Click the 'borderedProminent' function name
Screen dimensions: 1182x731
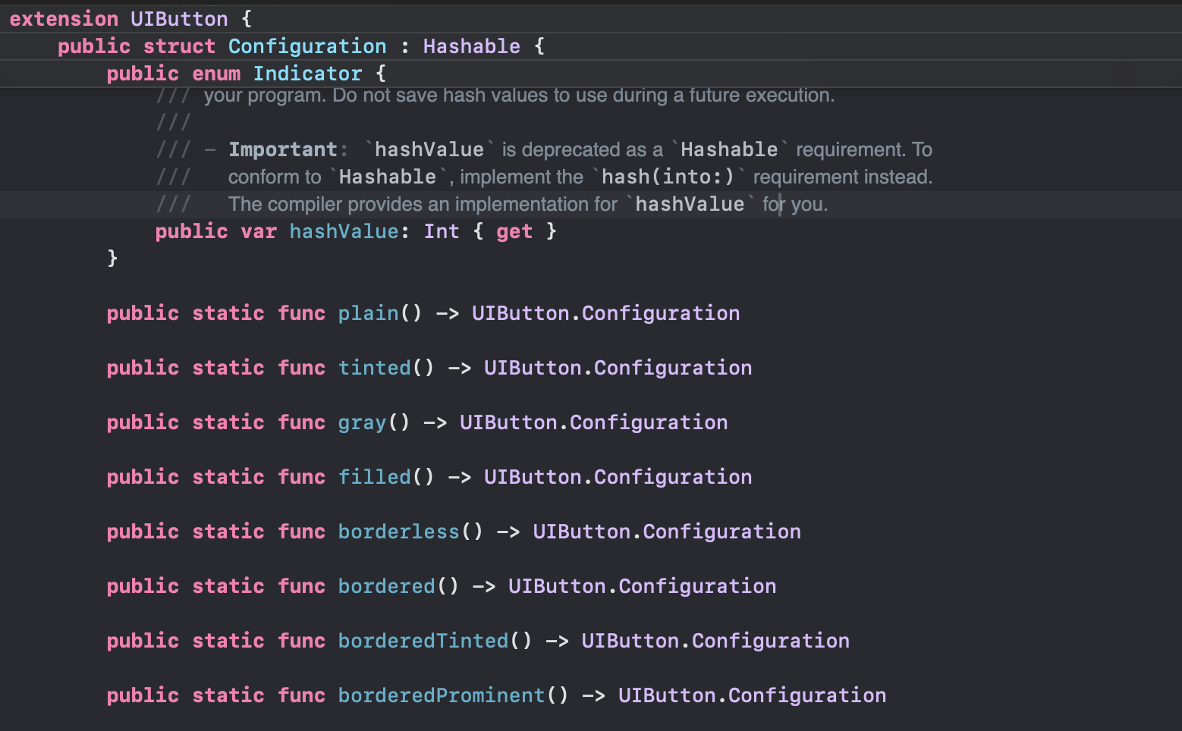(442, 695)
